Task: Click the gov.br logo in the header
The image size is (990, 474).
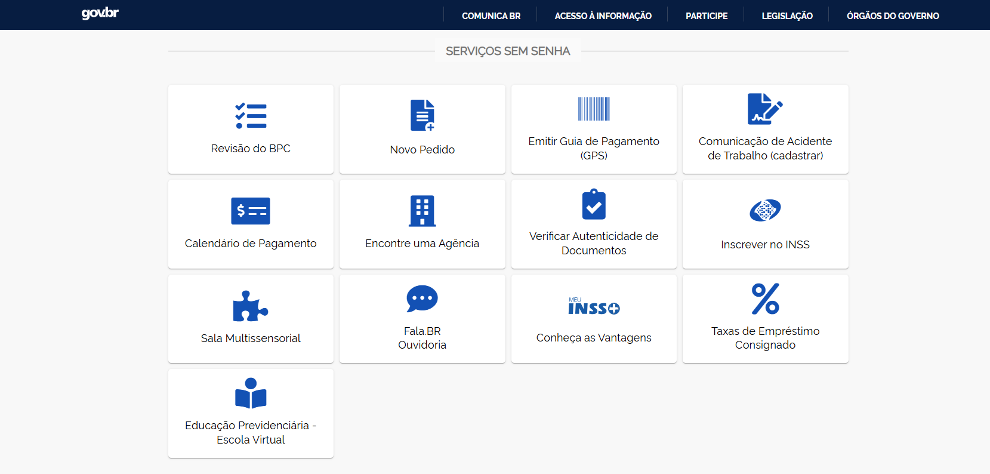Action: [x=100, y=13]
